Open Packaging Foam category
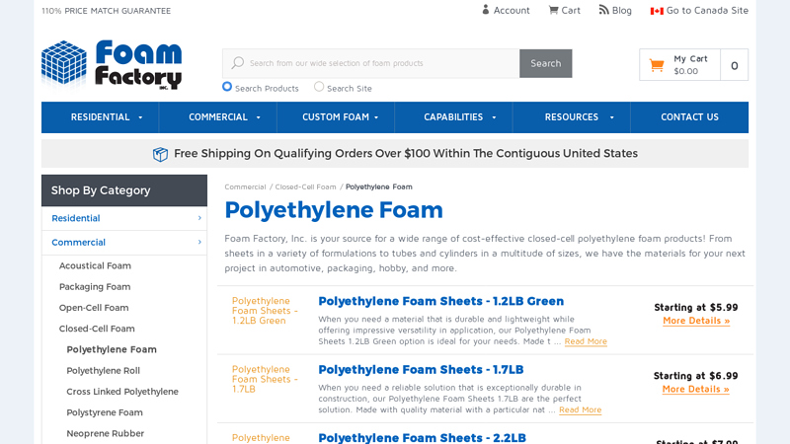The width and height of the screenshot is (790, 444). pos(95,286)
